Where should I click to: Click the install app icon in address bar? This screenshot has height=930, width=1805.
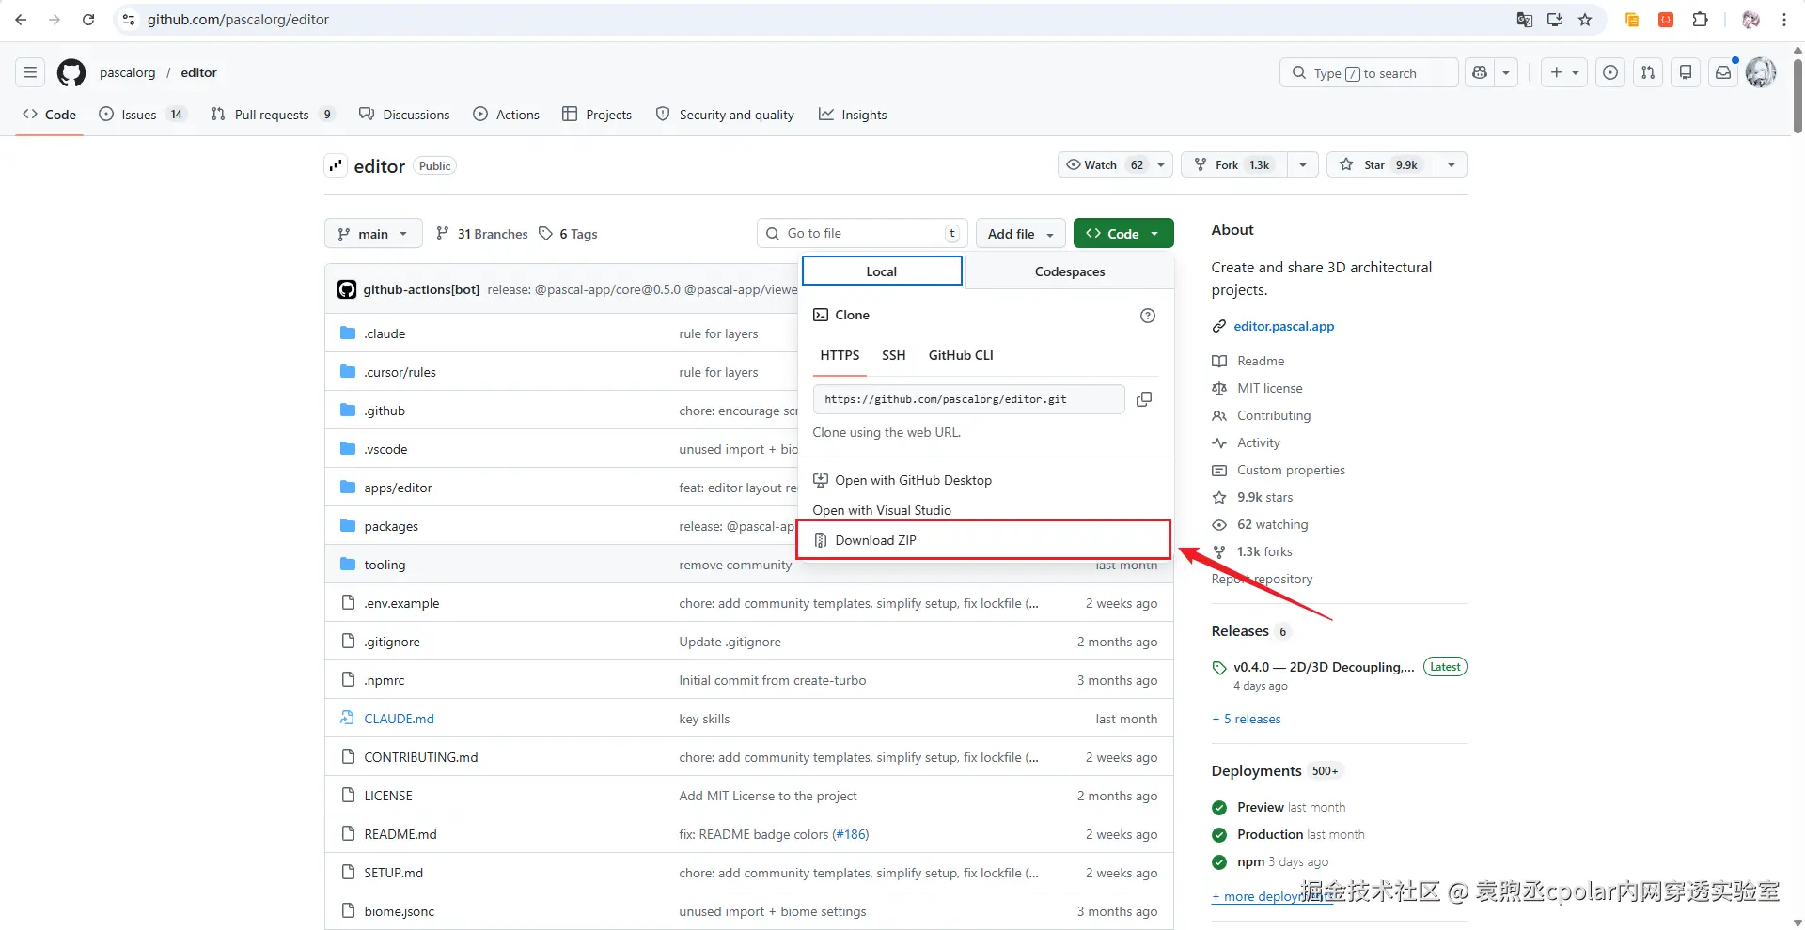[1555, 20]
